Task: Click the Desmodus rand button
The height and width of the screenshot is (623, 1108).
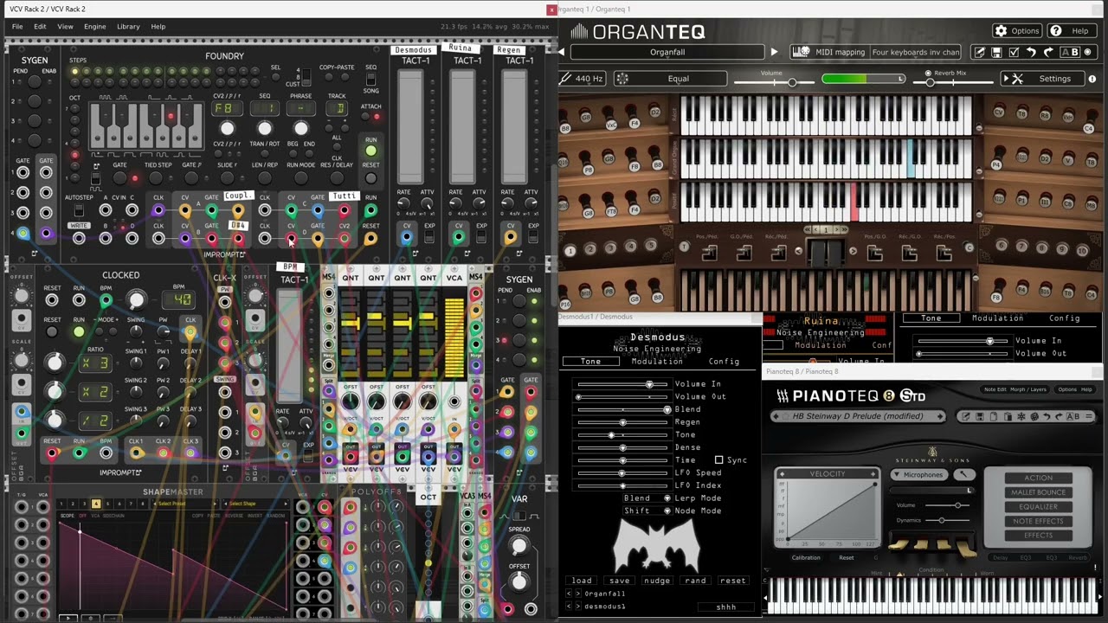Action: coord(695,581)
